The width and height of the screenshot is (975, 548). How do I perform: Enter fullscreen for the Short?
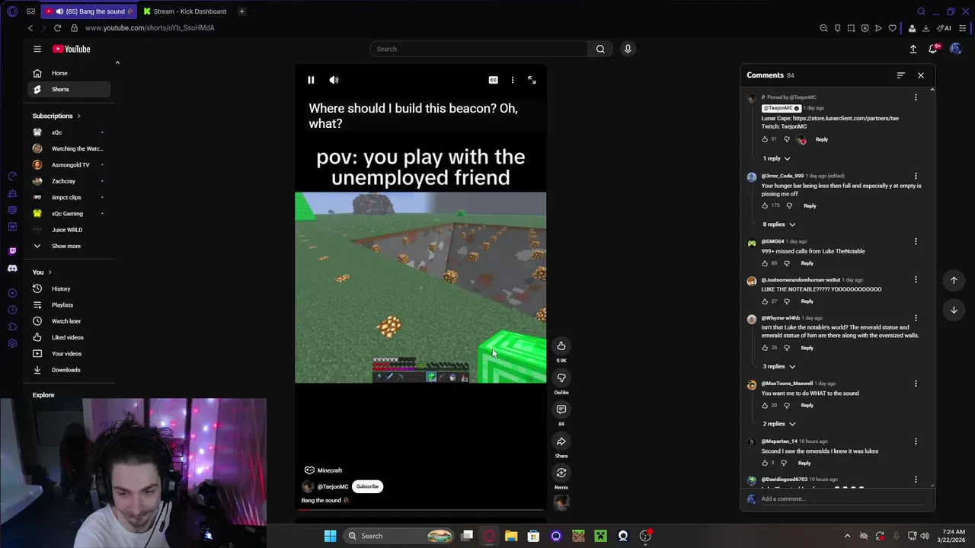click(x=532, y=80)
